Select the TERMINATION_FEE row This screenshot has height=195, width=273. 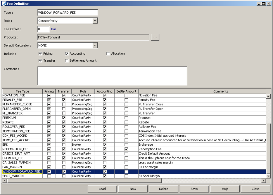point(134,131)
